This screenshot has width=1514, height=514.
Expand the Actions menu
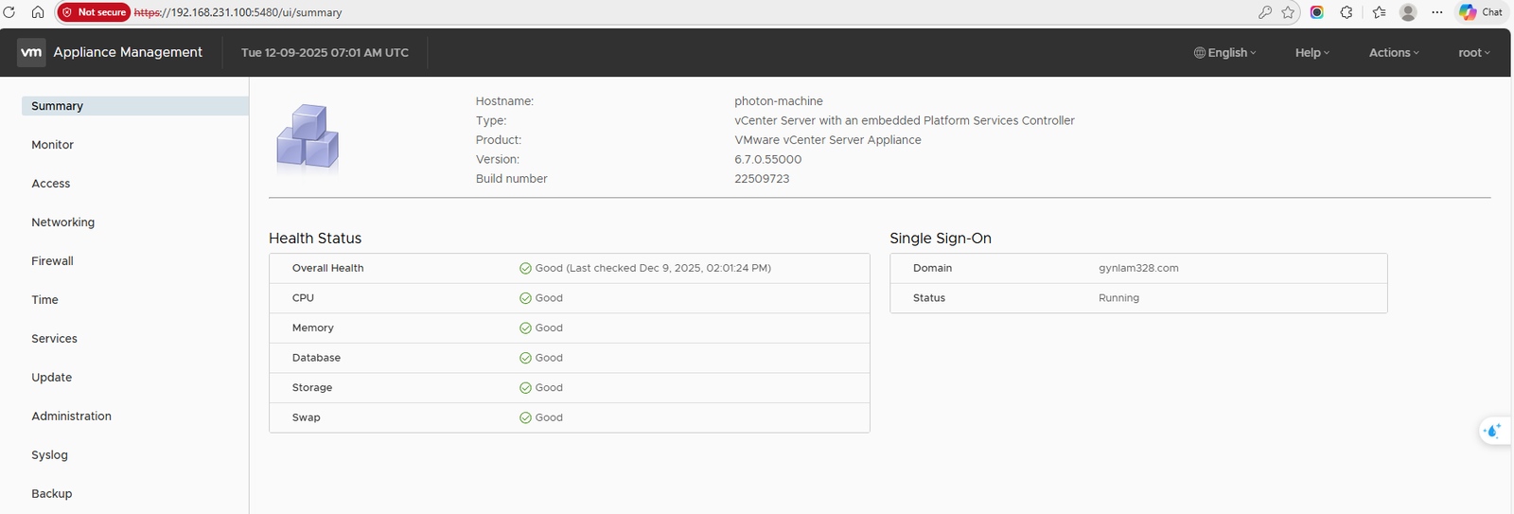[x=1394, y=53]
